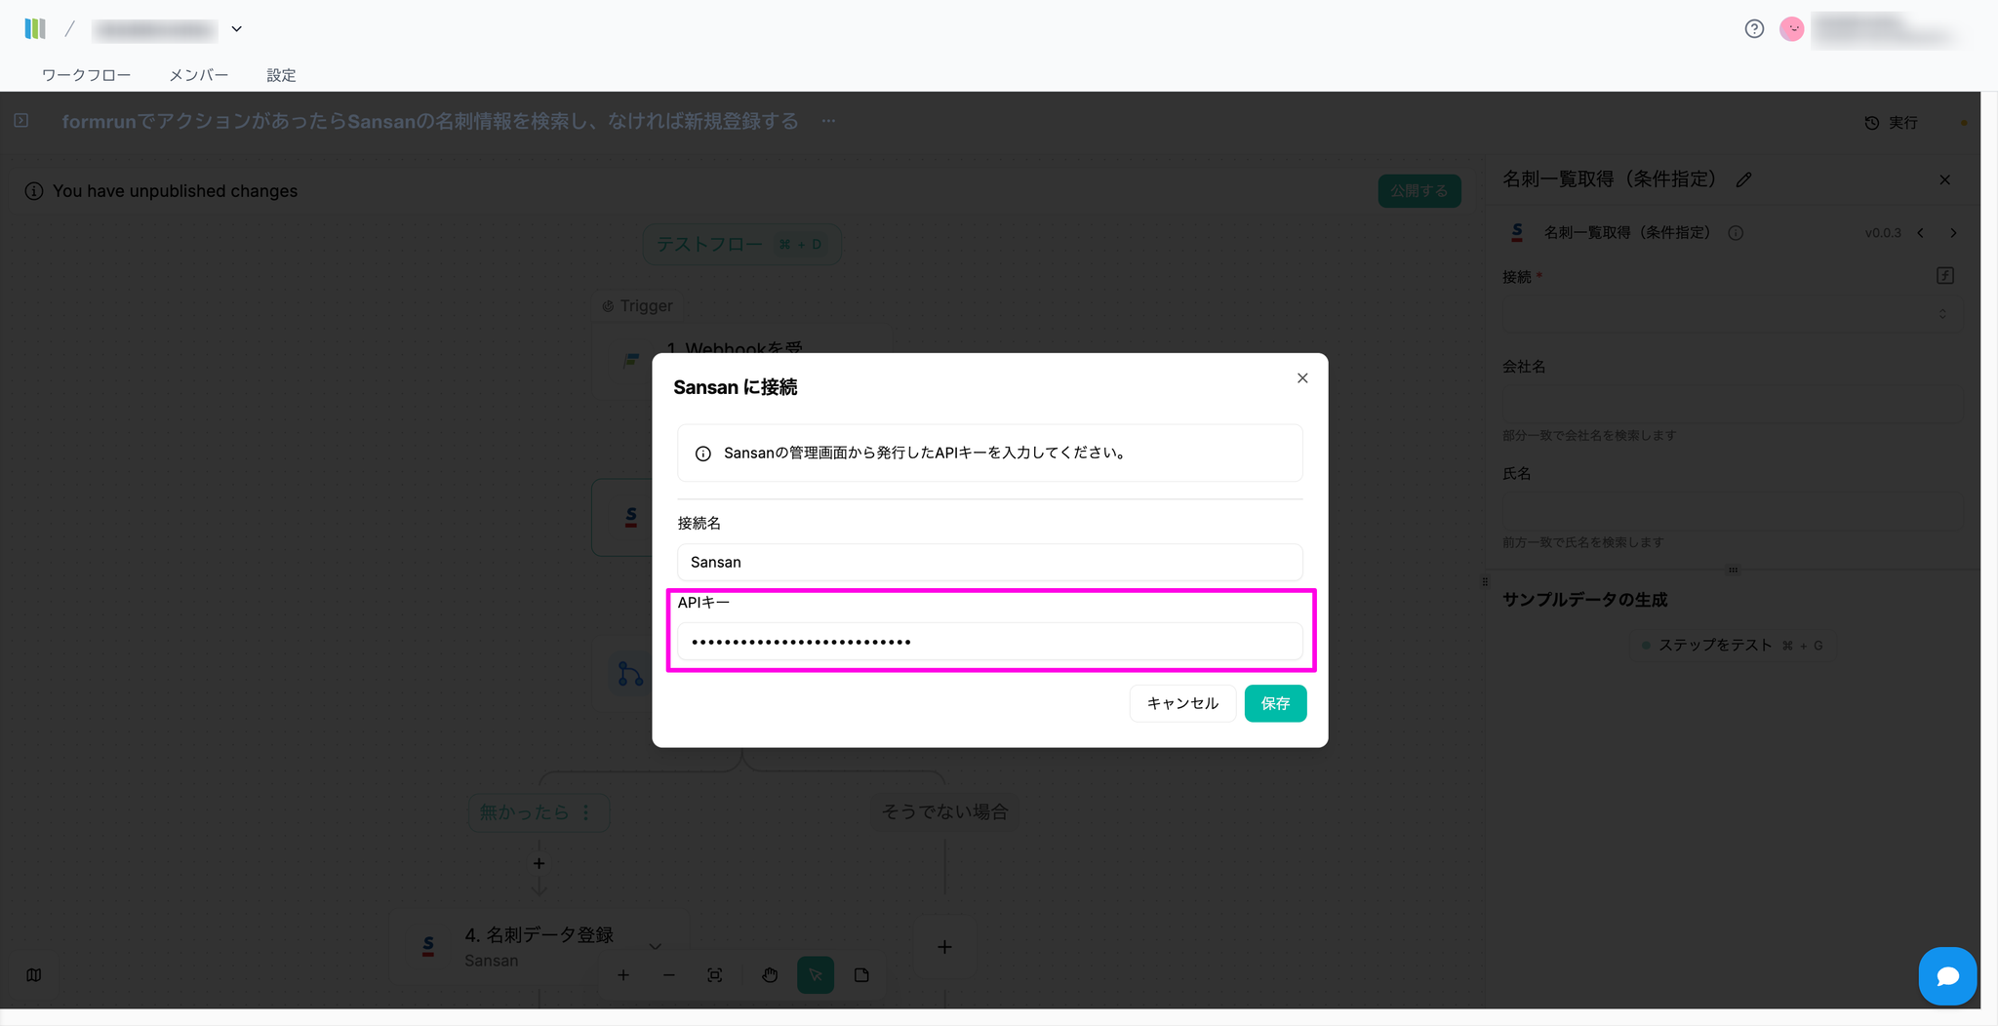This screenshot has height=1026, width=1998.
Task: Click the 'You have unpublished changes' notice
Action: (175, 191)
